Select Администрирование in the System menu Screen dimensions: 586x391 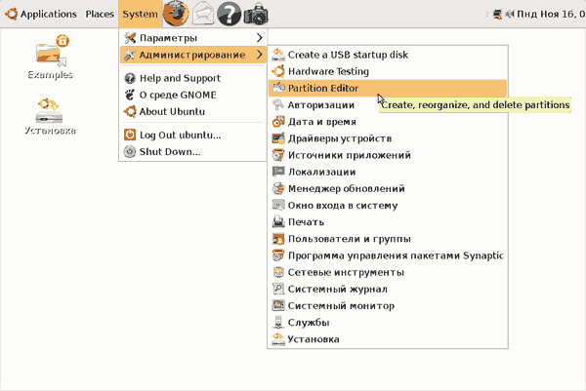(x=192, y=55)
